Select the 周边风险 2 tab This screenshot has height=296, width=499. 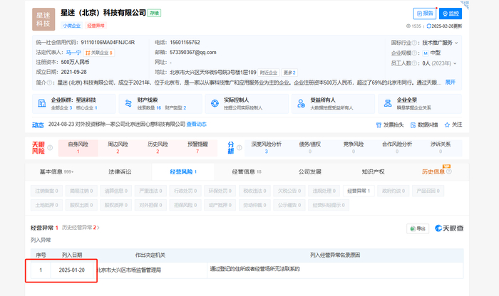pyautogui.click(x=118, y=148)
